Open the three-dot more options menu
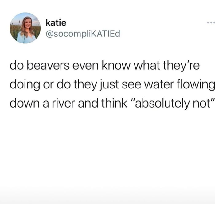The height and width of the screenshot is (204, 215). (x=211, y=22)
